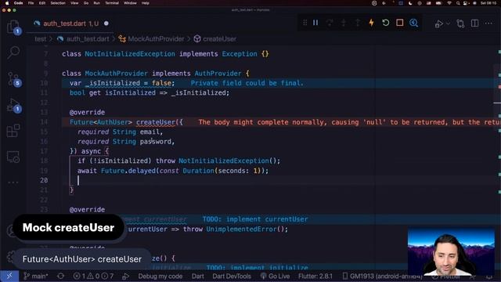Screen dimensions: 501x282
Task: Open macOS Spotlight search icon
Action: [x=458, y=3]
